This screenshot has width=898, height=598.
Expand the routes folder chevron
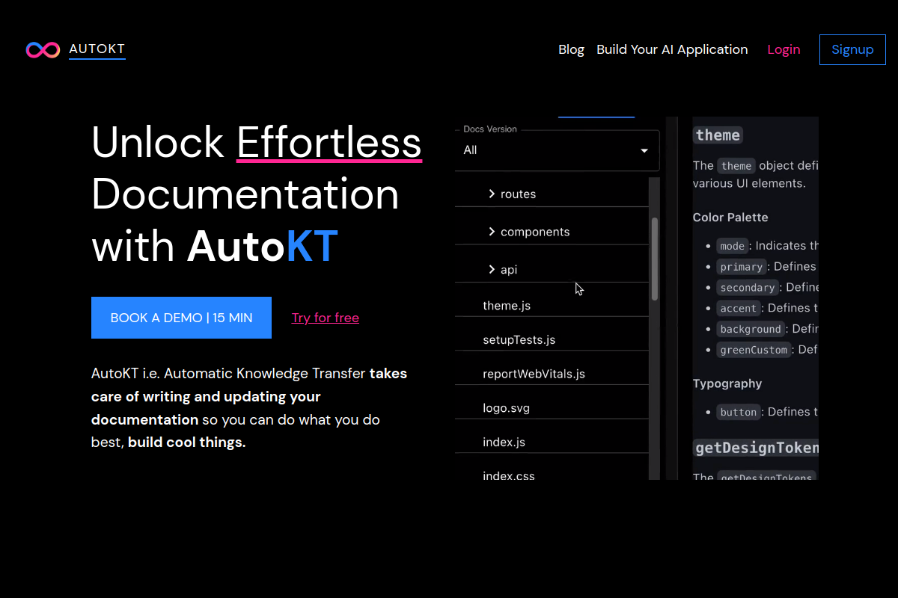click(492, 194)
